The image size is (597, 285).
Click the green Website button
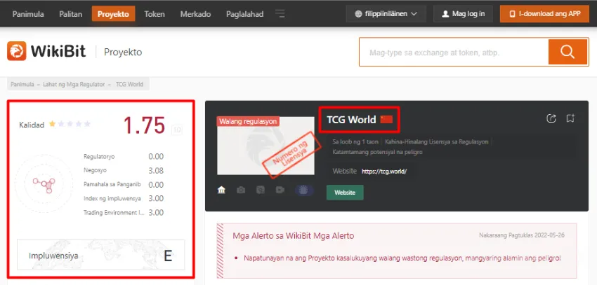[x=345, y=193]
